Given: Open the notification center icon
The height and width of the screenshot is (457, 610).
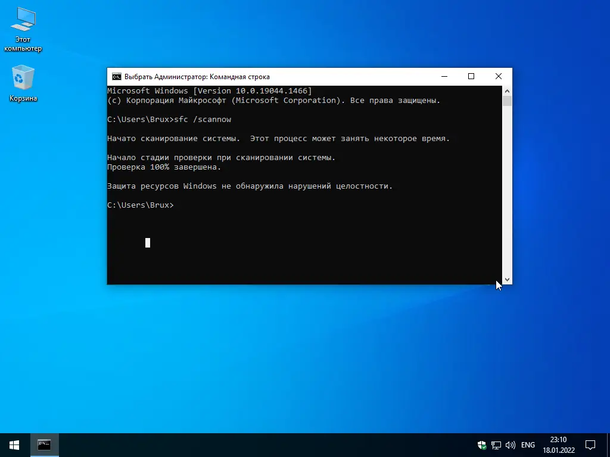Looking at the screenshot, I should pos(590,445).
